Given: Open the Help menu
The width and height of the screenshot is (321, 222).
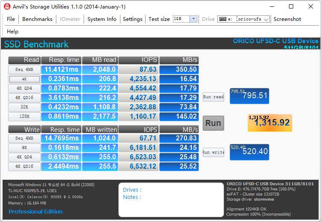Looking at the screenshot, I should click(x=12, y=31).
